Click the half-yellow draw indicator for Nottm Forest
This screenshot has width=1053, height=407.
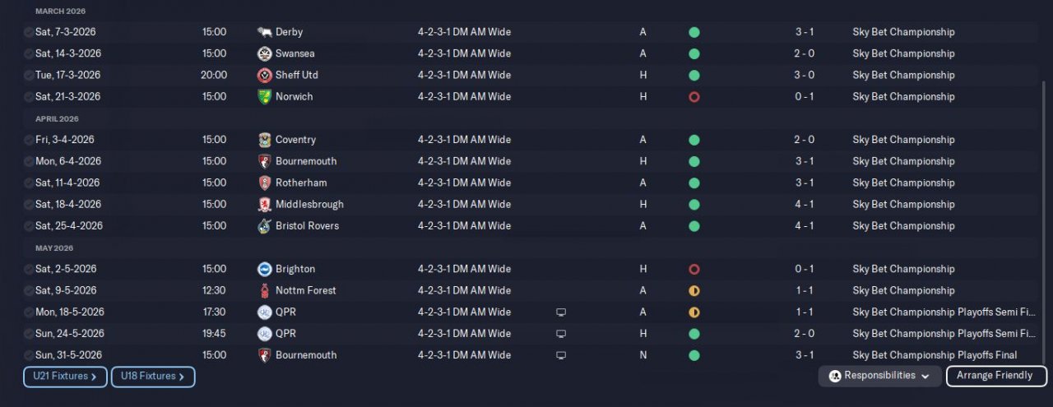click(693, 290)
